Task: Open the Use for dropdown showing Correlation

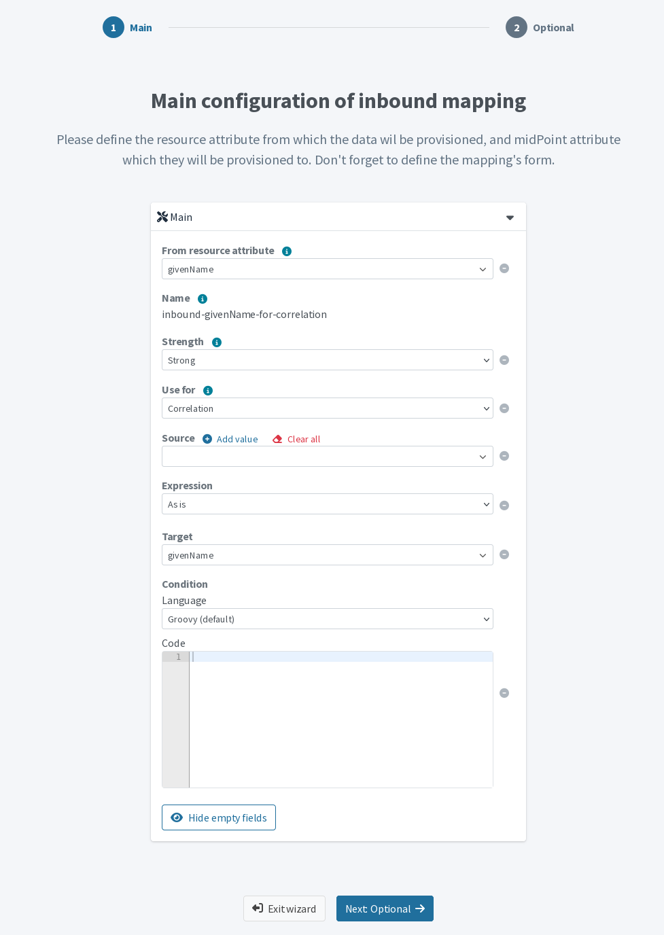Action: [327, 408]
